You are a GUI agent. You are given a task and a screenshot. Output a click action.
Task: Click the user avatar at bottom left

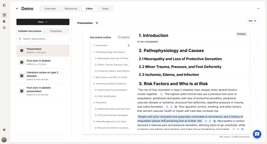[4, 139]
